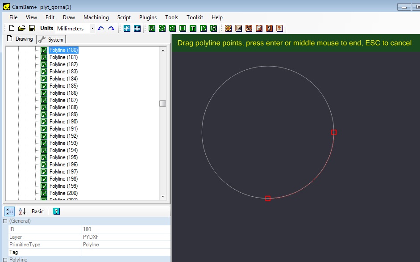Viewport: 420px width, 262px height.
Task: Click the red polyline point at circle bottom
Action: (268, 199)
